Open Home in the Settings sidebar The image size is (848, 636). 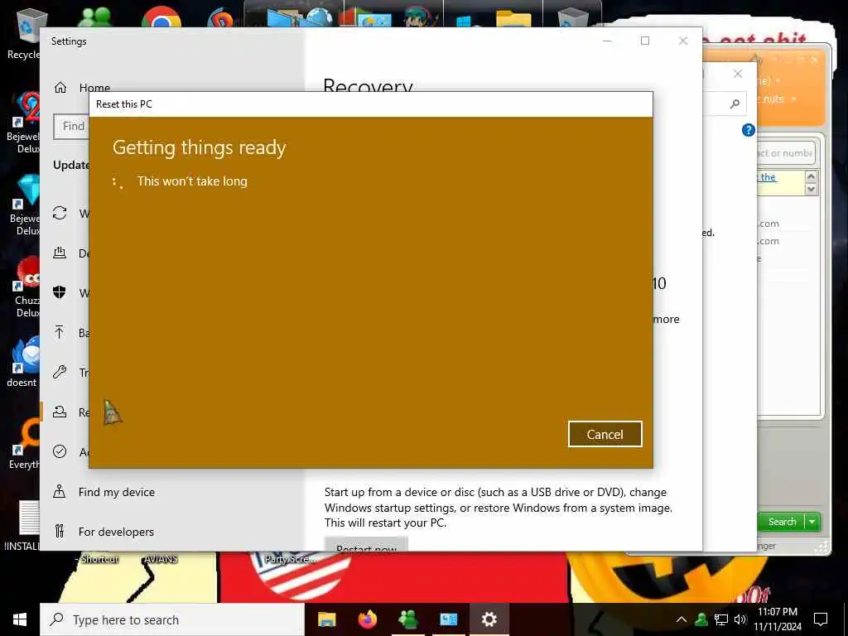pyautogui.click(x=94, y=88)
